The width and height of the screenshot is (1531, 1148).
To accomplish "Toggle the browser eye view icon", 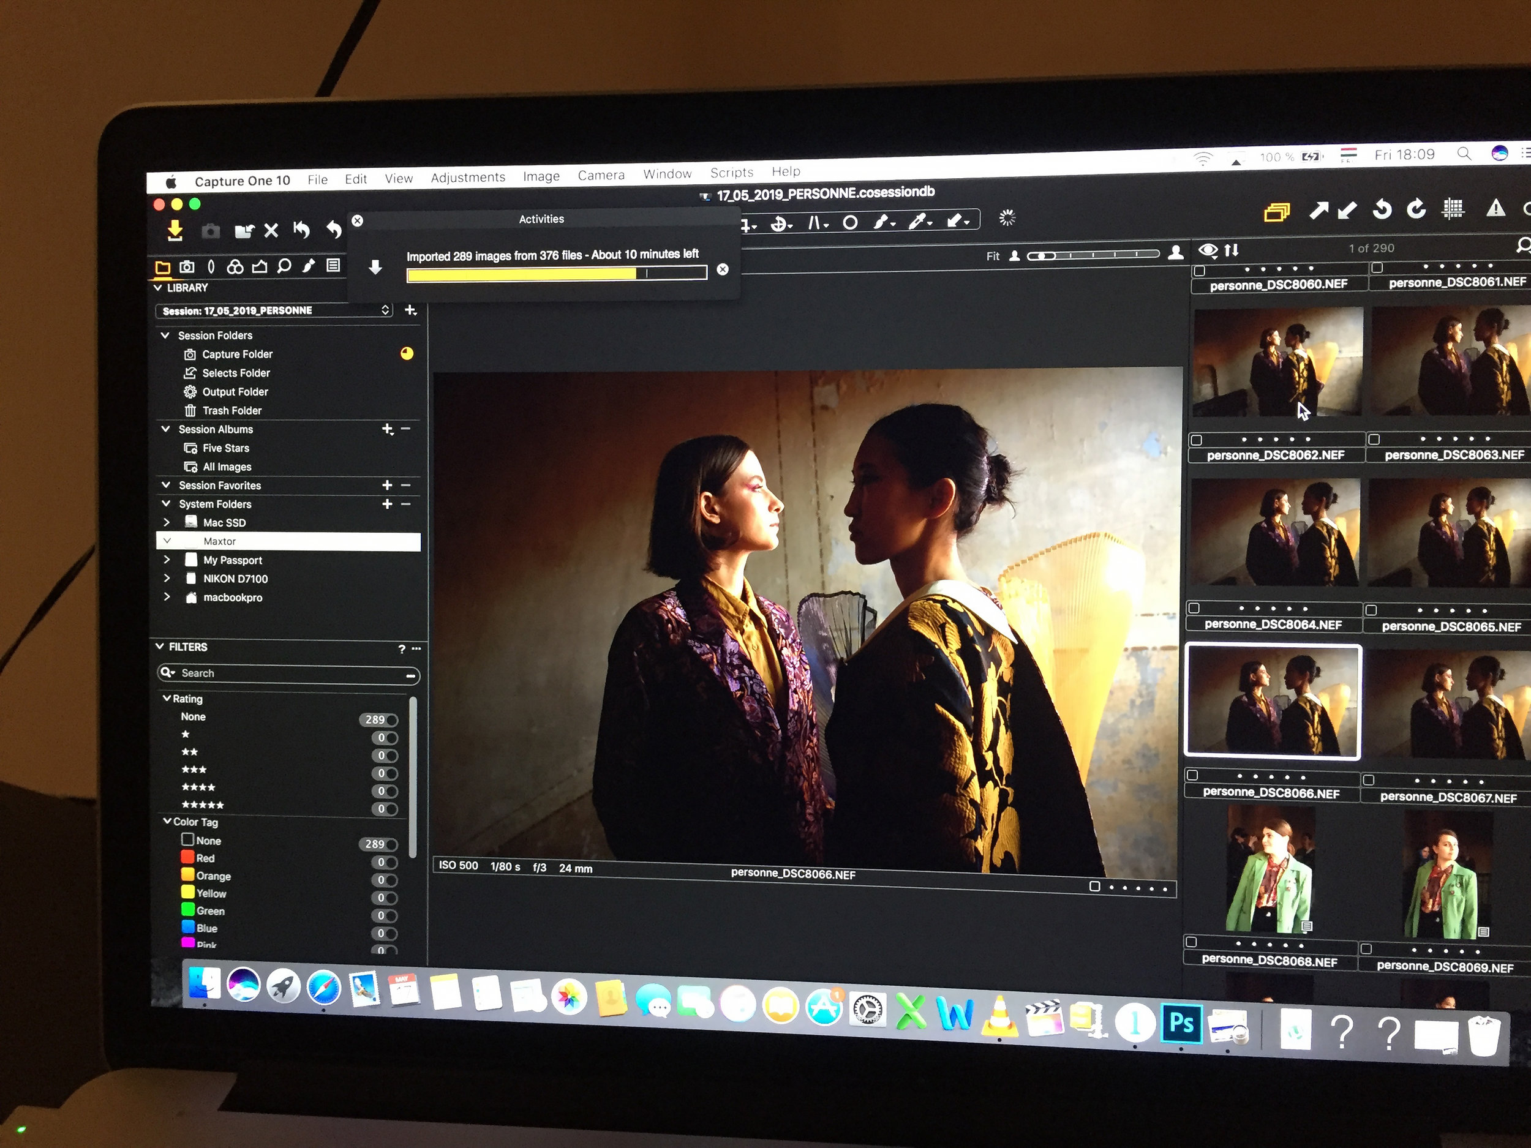I will click(1208, 250).
